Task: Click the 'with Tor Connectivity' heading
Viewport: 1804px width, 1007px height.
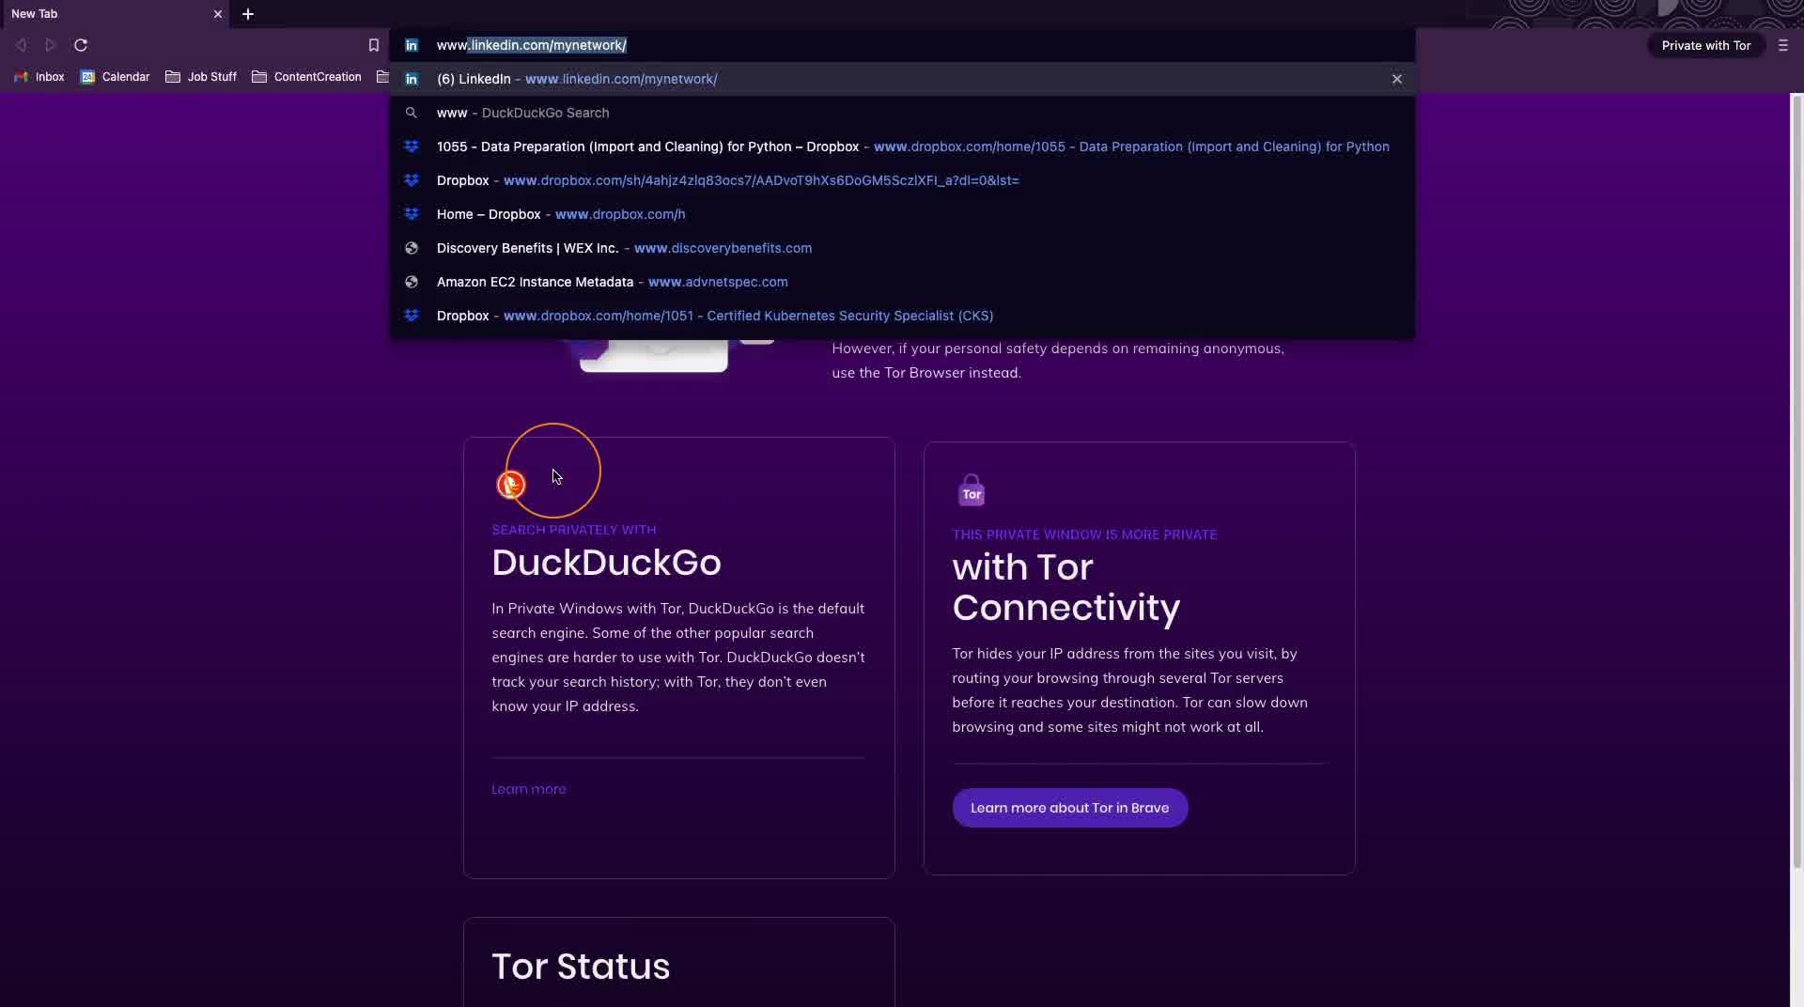Action: point(1066,587)
